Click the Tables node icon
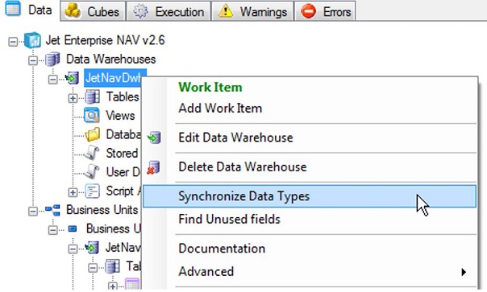Image resolution: width=487 pixels, height=292 pixels. pos(92,97)
